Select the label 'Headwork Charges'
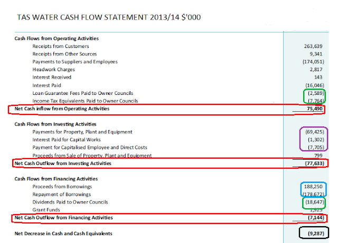This screenshot has width=338, height=243. click(53, 70)
